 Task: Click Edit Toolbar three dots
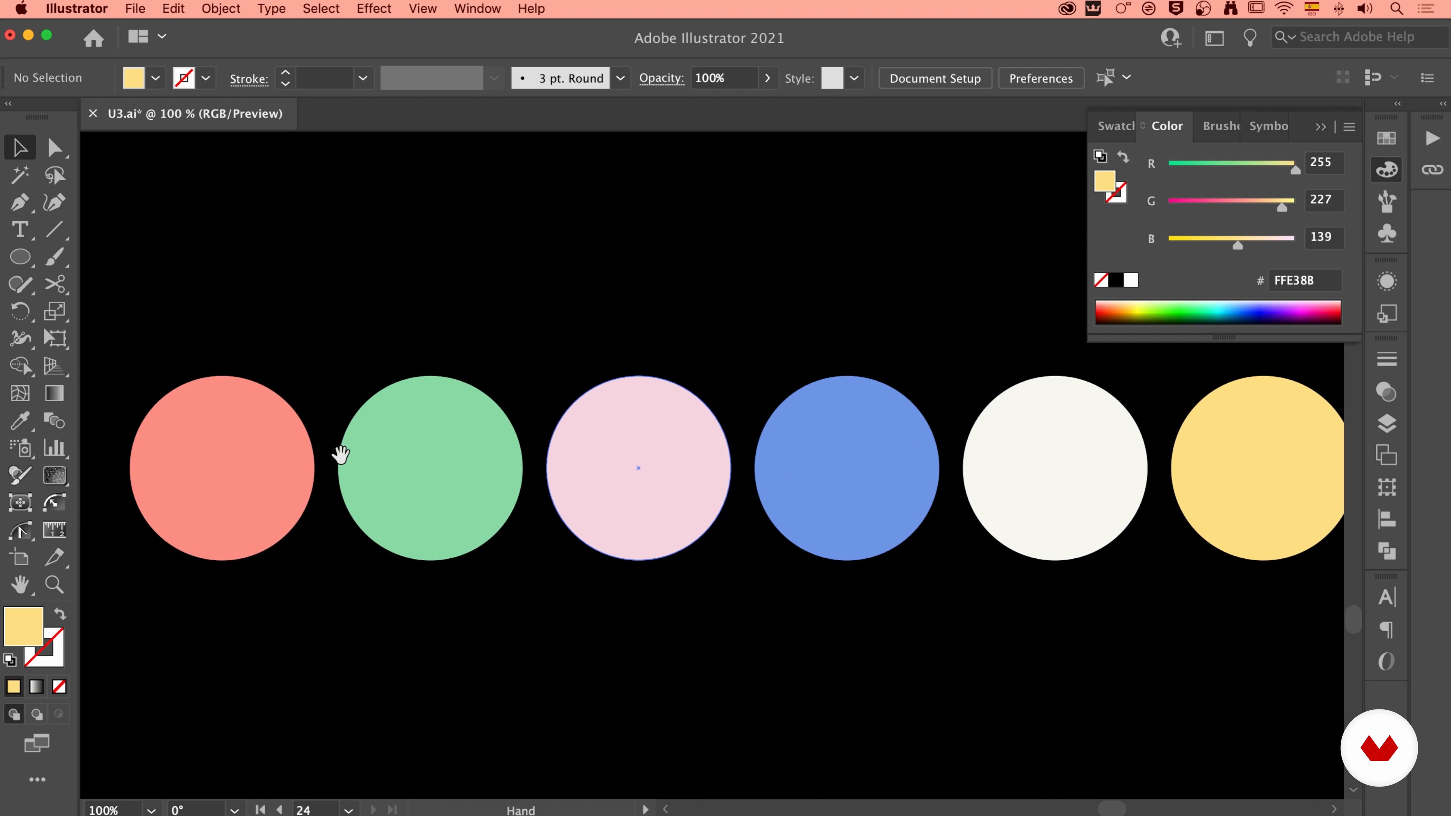(37, 779)
